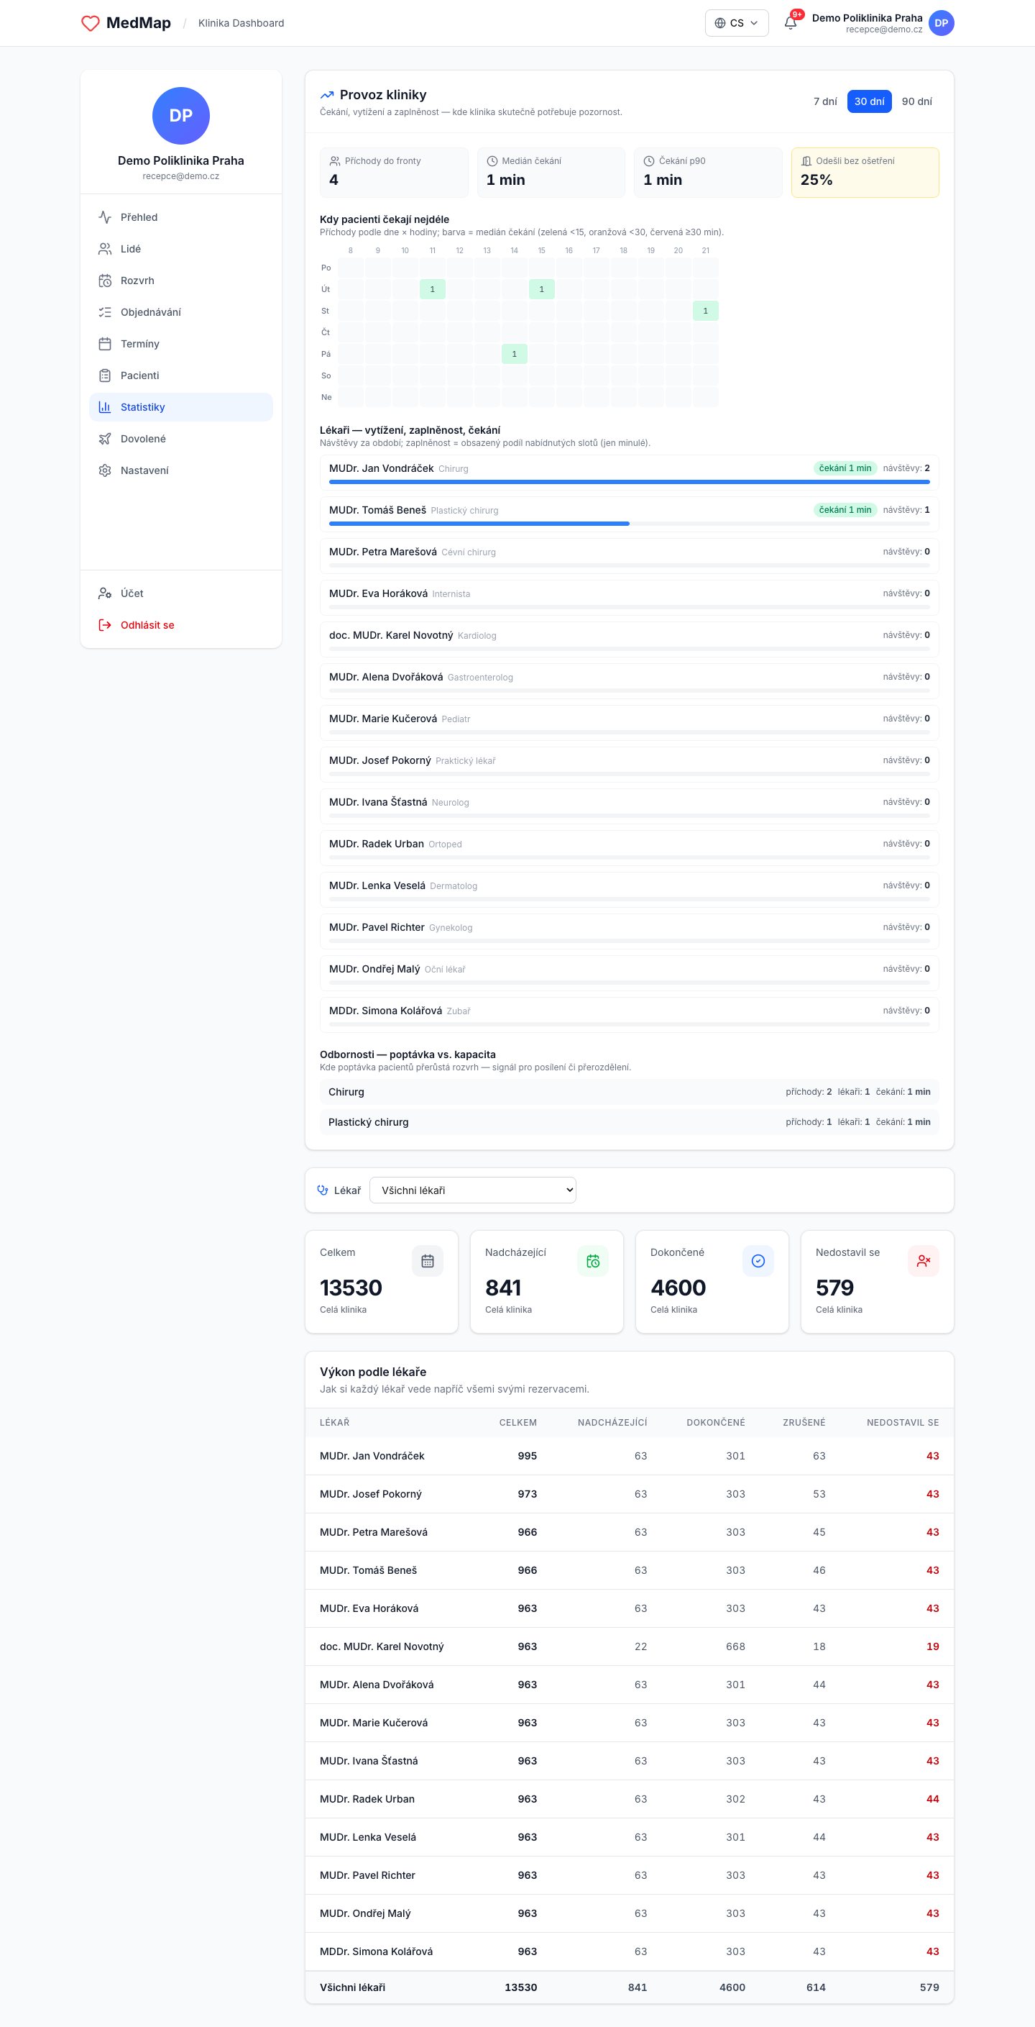This screenshot has width=1035, height=2027.
Task: Open Dovolené menu item
Action: click(x=181, y=438)
